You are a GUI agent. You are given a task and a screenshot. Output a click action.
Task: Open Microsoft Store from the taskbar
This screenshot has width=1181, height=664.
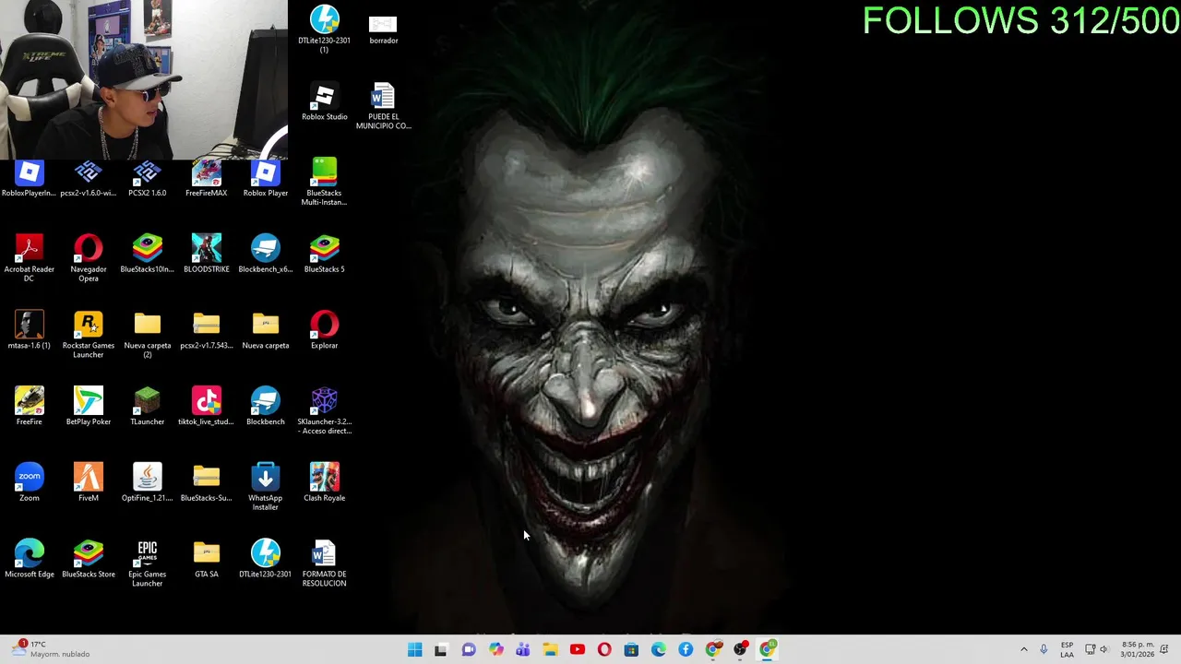coord(631,649)
